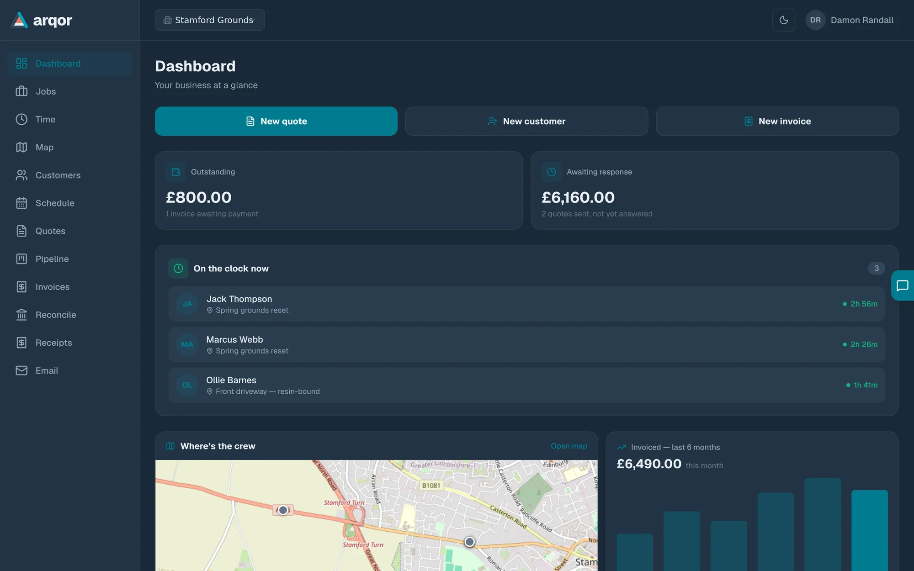Click the count badge showing 3
914x571 pixels.
click(x=876, y=268)
